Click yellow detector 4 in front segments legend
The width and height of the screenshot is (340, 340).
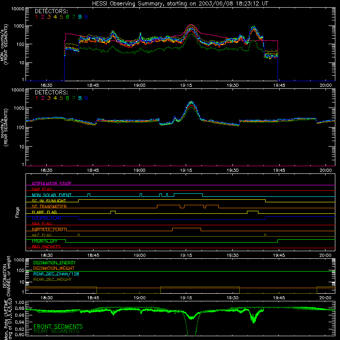tap(55, 17)
